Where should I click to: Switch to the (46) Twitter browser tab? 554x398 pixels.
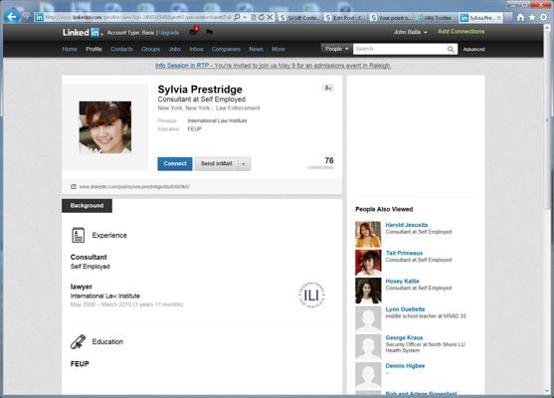436,18
